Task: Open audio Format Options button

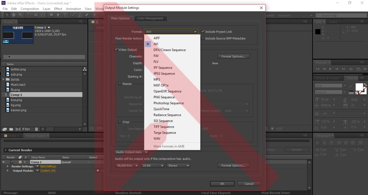Action: (x=233, y=166)
